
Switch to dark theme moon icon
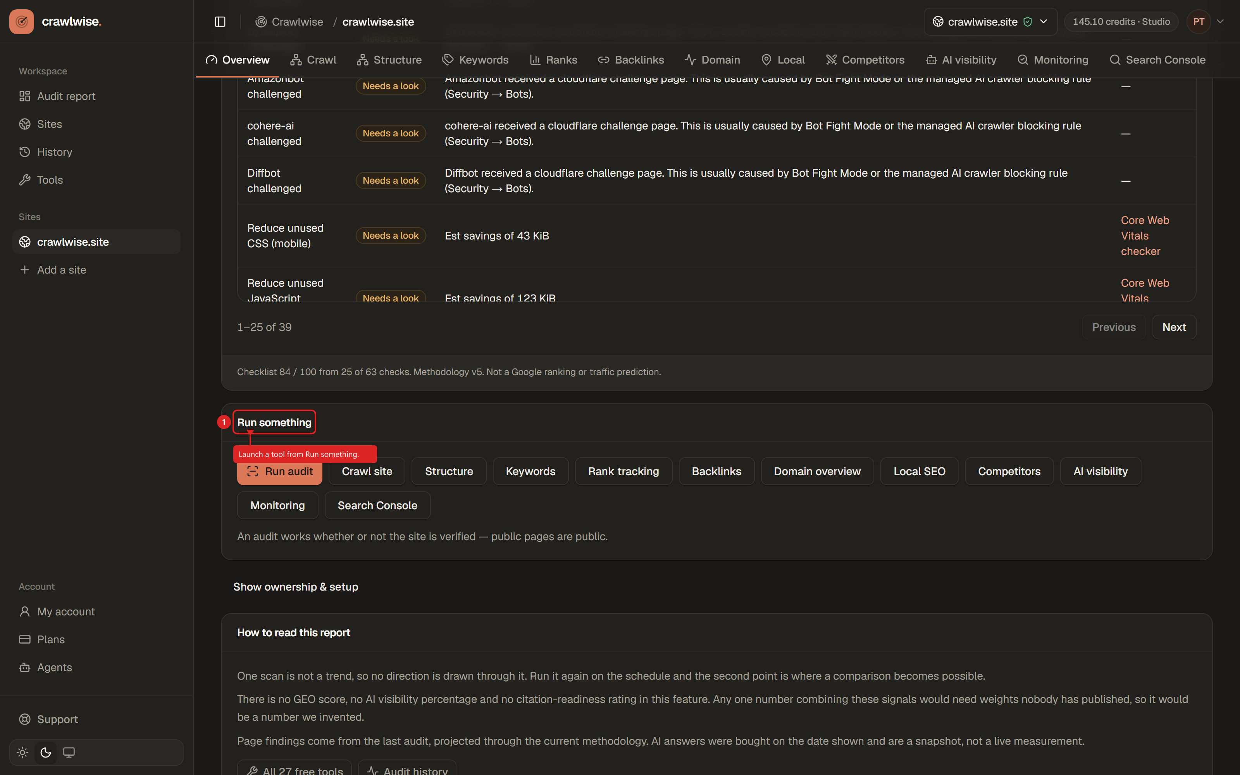(x=46, y=753)
